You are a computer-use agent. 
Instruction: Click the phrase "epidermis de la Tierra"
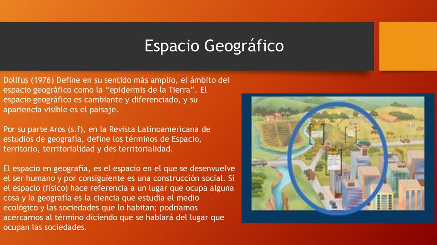[x=150, y=90]
